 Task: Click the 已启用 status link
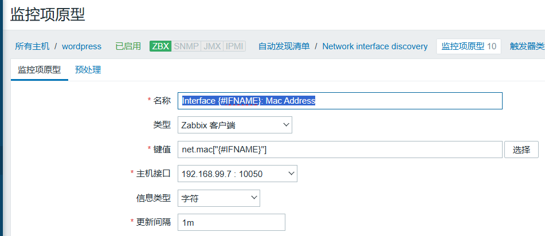coord(128,46)
